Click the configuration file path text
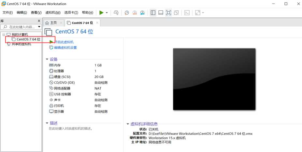 coord(200,133)
